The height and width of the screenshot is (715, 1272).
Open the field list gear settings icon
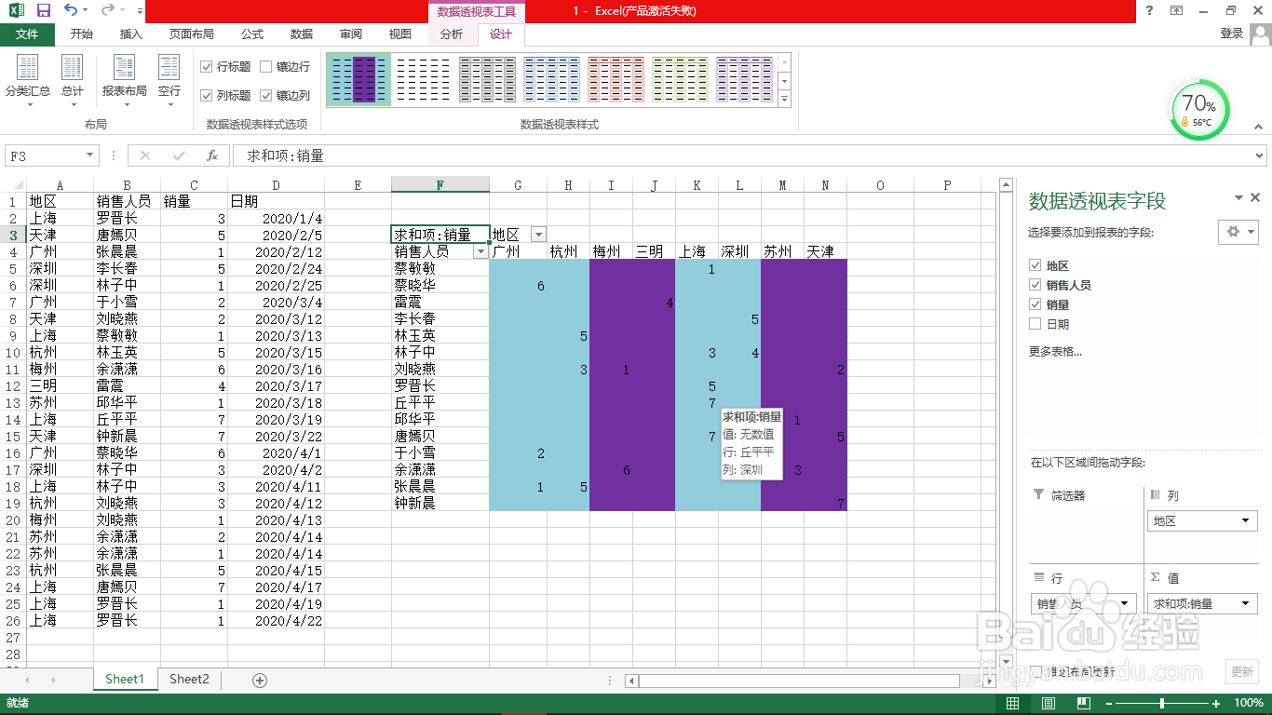point(1231,232)
